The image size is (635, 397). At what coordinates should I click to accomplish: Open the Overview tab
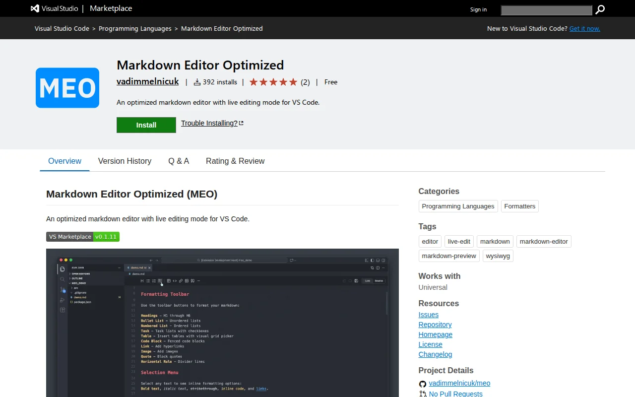64,161
